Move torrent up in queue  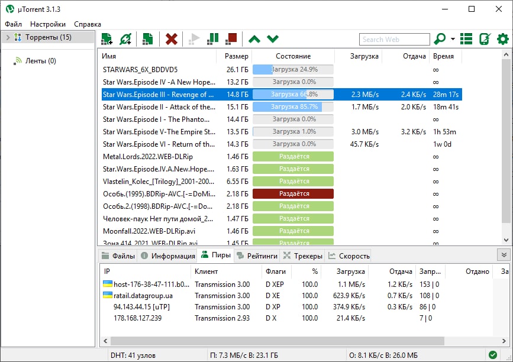coord(254,39)
